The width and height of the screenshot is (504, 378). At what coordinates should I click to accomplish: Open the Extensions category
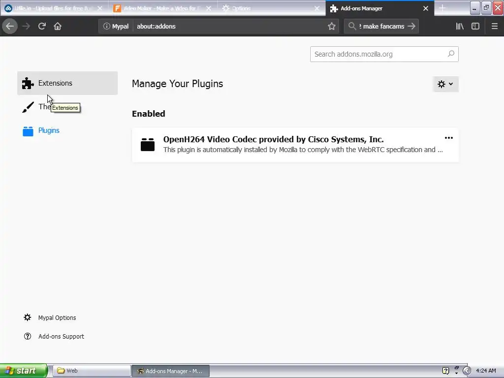point(67,83)
